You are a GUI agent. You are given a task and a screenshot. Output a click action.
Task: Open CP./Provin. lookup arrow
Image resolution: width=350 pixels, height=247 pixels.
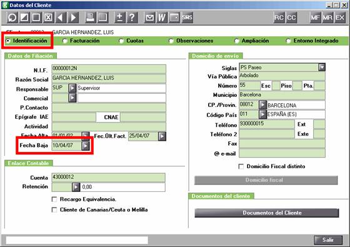point(262,105)
